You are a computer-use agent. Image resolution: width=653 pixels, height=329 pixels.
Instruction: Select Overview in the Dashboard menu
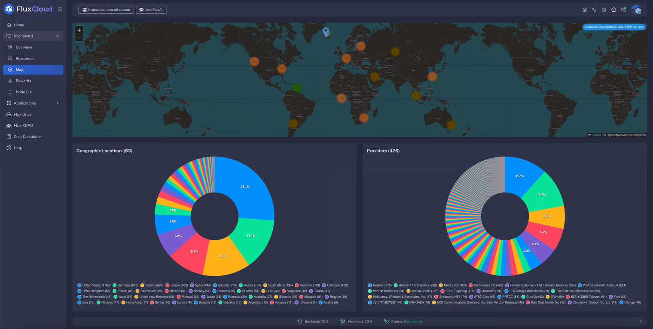[x=24, y=47]
